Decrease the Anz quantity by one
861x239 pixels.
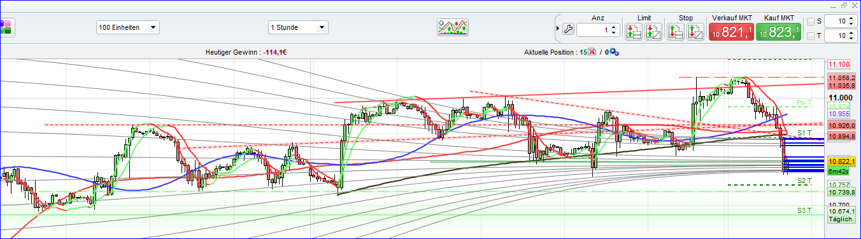613,32
